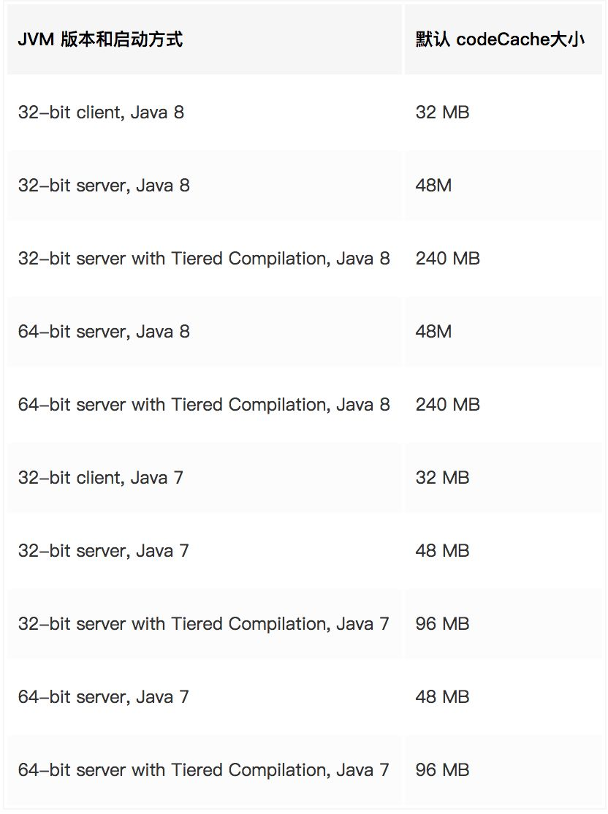Click '32 MB' in the Java 7 client row

pyautogui.click(x=442, y=478)
